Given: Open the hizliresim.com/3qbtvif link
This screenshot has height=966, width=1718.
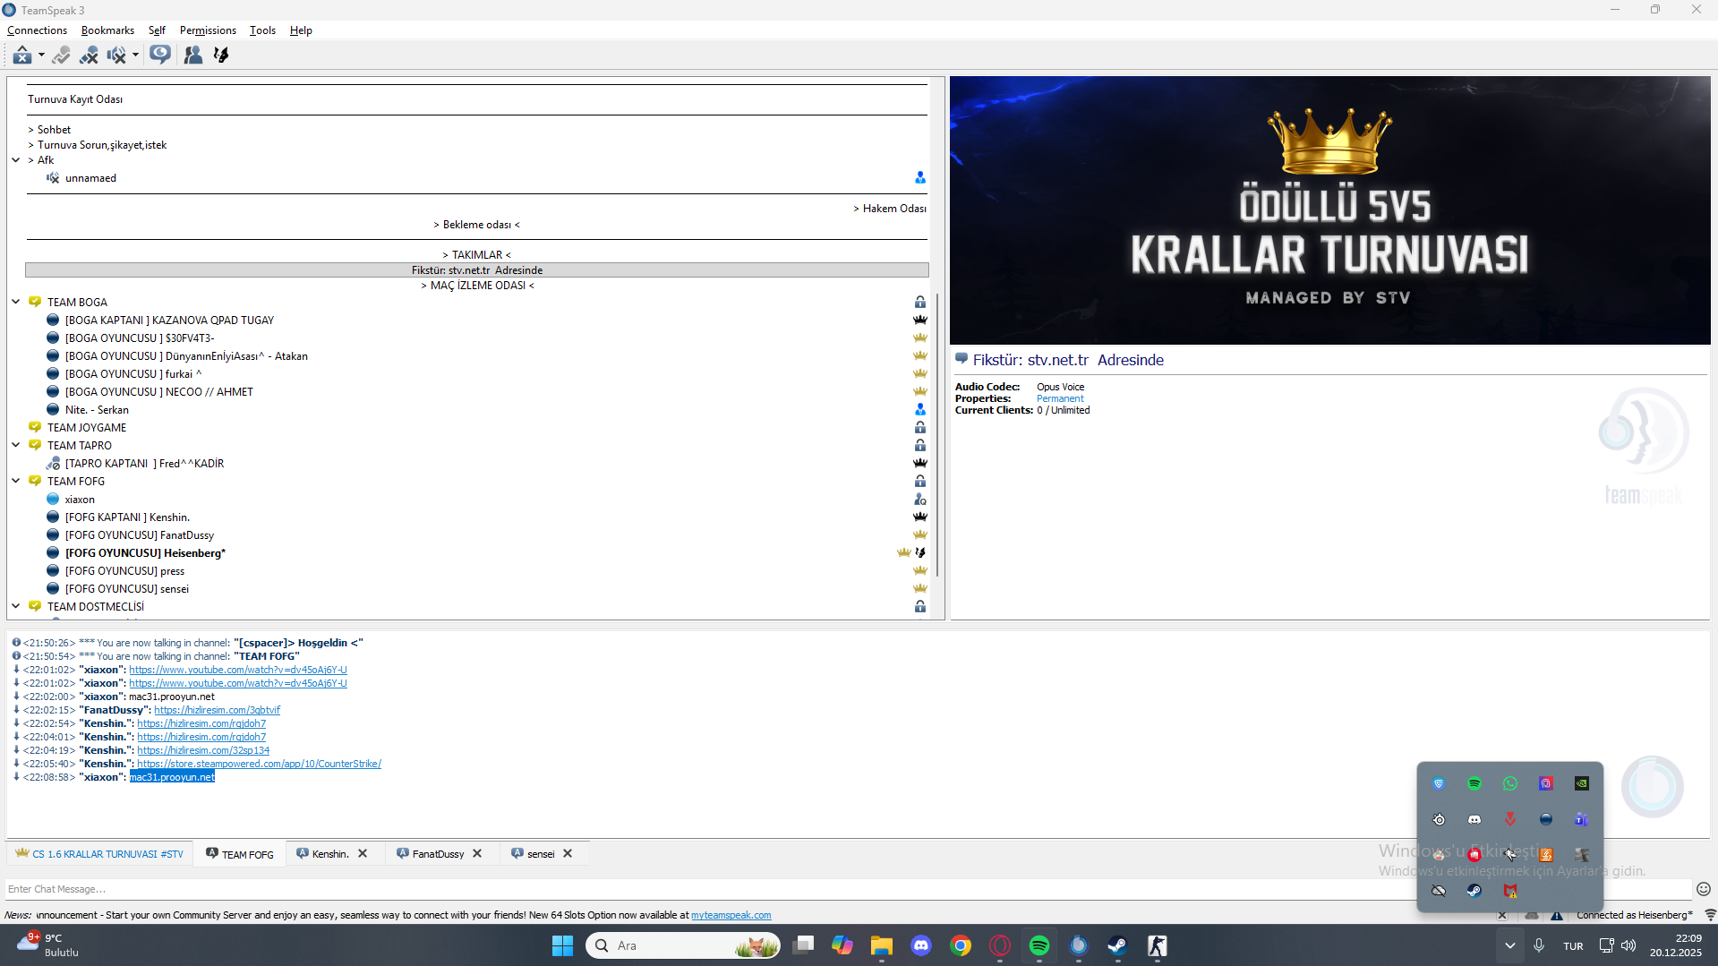Looking at the screenshot, I should click(217, 711).
